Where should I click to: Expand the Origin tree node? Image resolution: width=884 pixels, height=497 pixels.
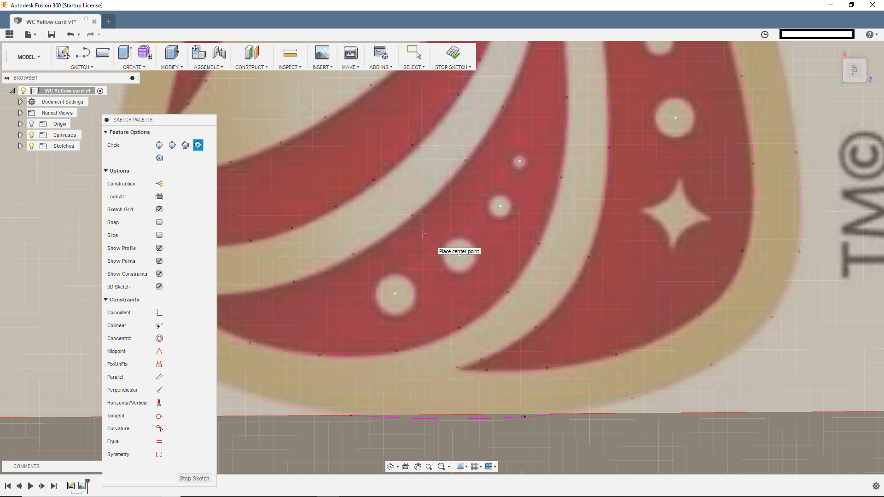click(x=20, y=124)
